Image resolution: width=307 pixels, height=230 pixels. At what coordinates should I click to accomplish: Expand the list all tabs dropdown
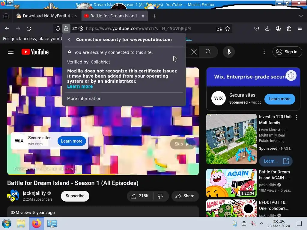point(301,16)
